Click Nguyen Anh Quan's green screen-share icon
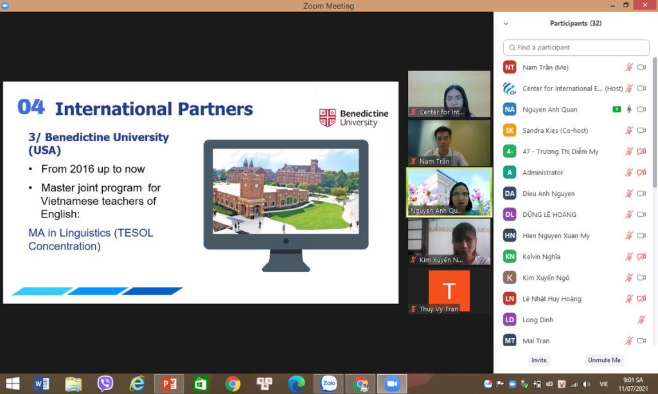 click(616, 109)
